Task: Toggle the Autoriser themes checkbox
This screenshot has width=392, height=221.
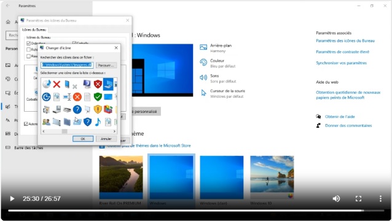Action: click(x=26, y=124)
